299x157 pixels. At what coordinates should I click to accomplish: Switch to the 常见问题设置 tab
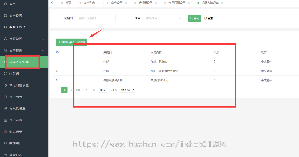177,3
